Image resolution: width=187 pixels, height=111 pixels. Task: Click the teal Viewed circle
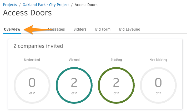point(74,85)
